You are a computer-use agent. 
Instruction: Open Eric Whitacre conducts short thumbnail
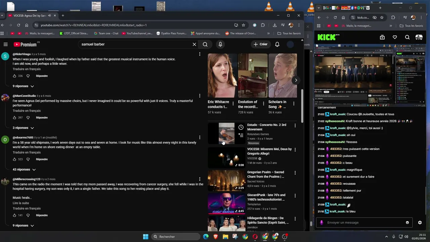pyautogui.click(x=222, y=76)
